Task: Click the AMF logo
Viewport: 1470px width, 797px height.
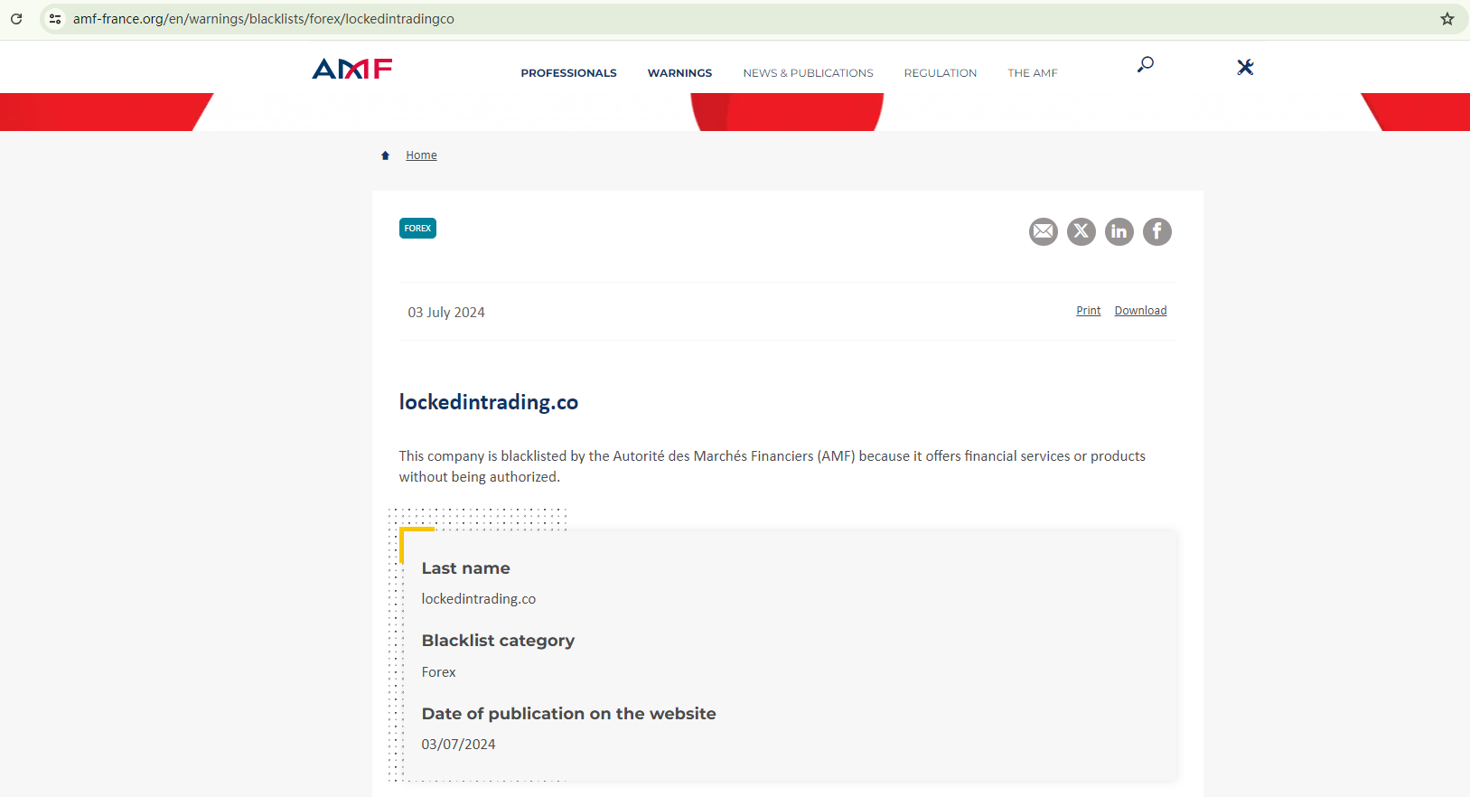Action: pos(352,69)
